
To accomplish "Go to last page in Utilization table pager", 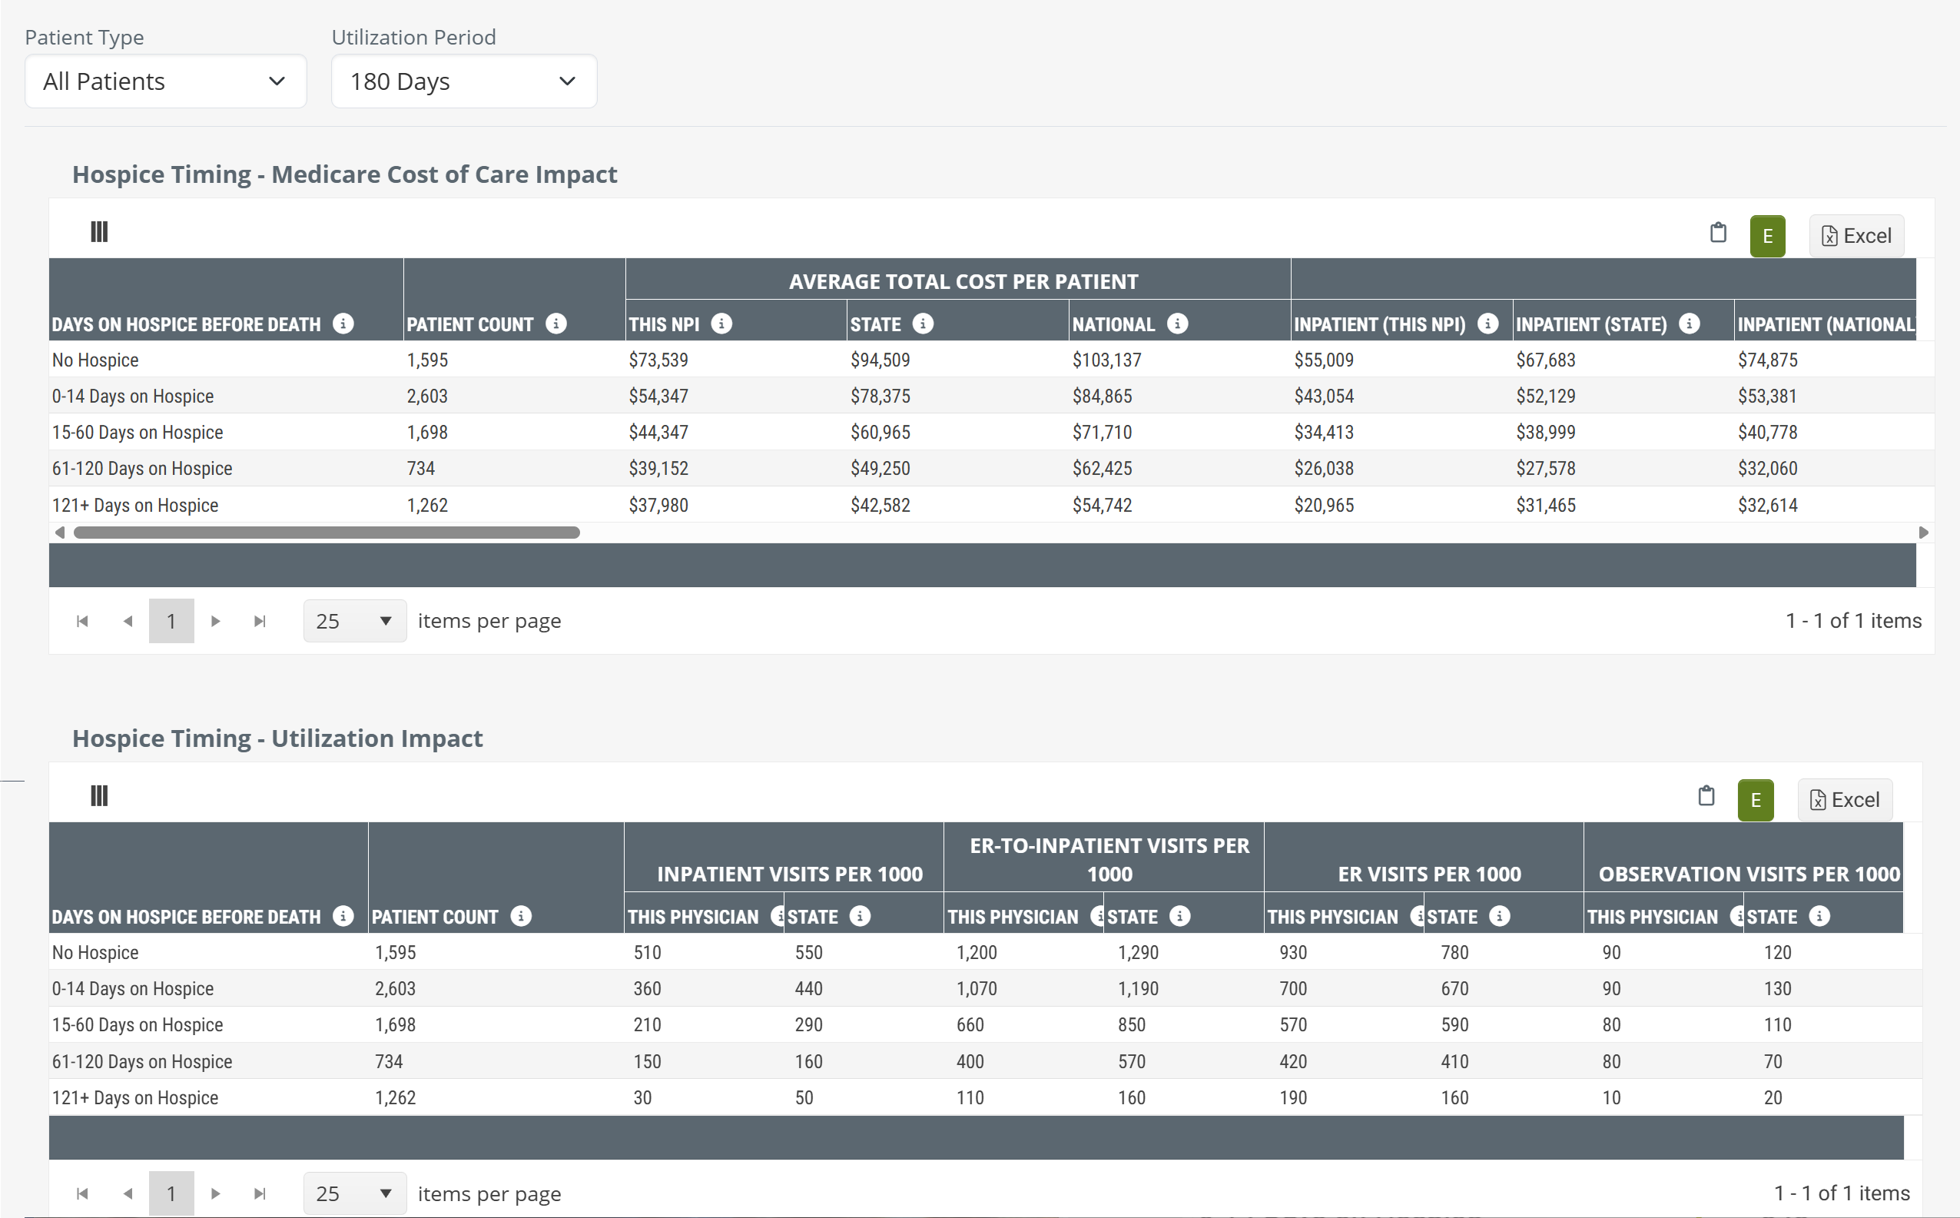I will click(x=259, y=1193).
